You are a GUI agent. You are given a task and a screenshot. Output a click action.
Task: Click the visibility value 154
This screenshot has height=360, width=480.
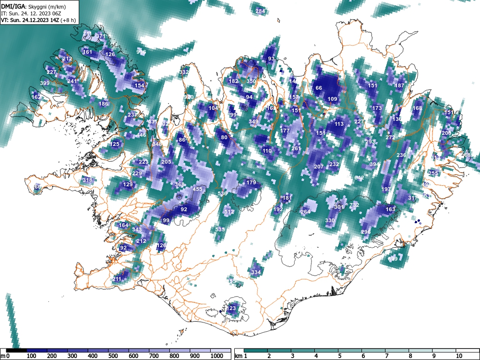pos(139,85)
